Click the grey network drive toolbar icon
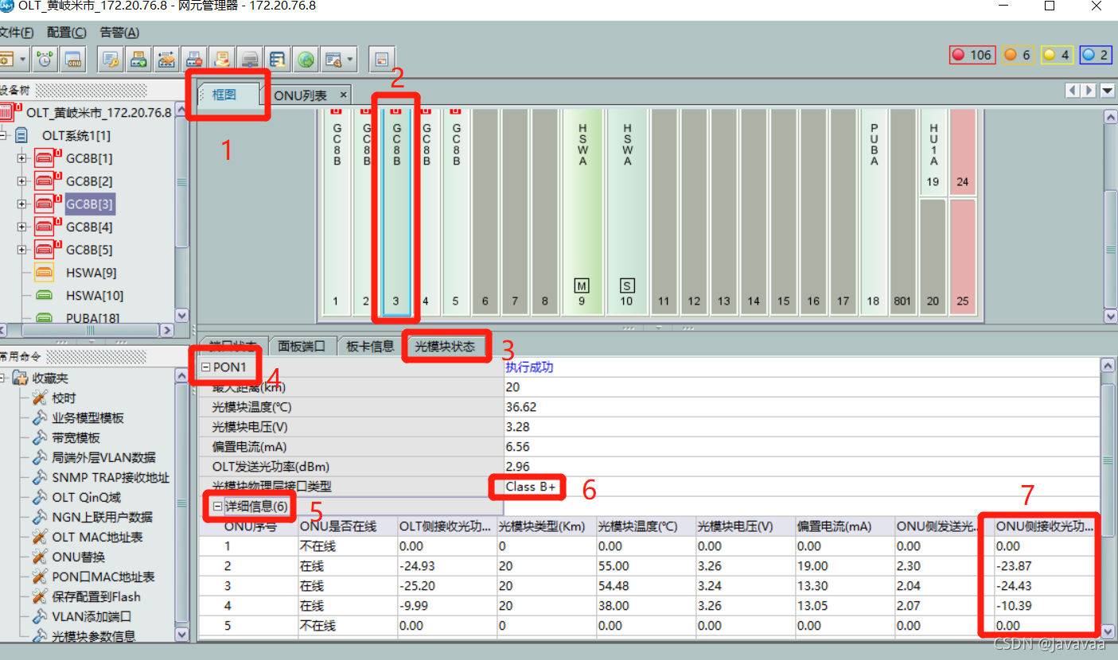Screen dimensions: 1118x660 click(250, 59)
